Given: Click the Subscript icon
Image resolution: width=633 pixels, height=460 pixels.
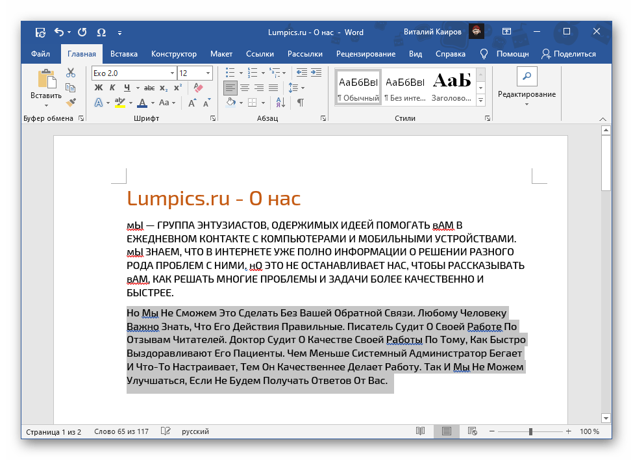Looking at the screenshot, I should coord(163,87).
